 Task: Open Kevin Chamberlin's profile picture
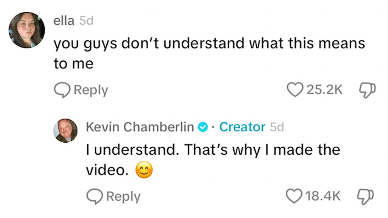pyautogui.click(x=65, y=131)
